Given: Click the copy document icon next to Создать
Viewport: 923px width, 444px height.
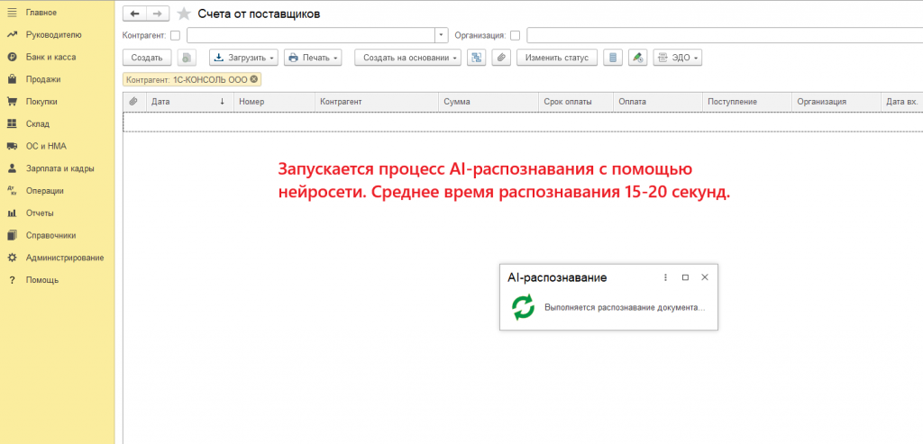Looking at the screenshot, I should click(x=187, y=58).
